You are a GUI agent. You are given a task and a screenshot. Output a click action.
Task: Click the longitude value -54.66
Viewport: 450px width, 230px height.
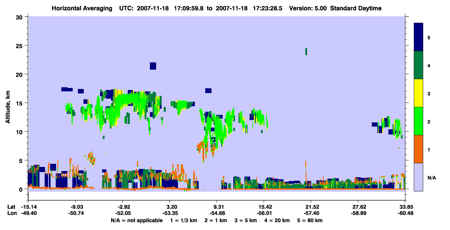click(x=218, y=213)
